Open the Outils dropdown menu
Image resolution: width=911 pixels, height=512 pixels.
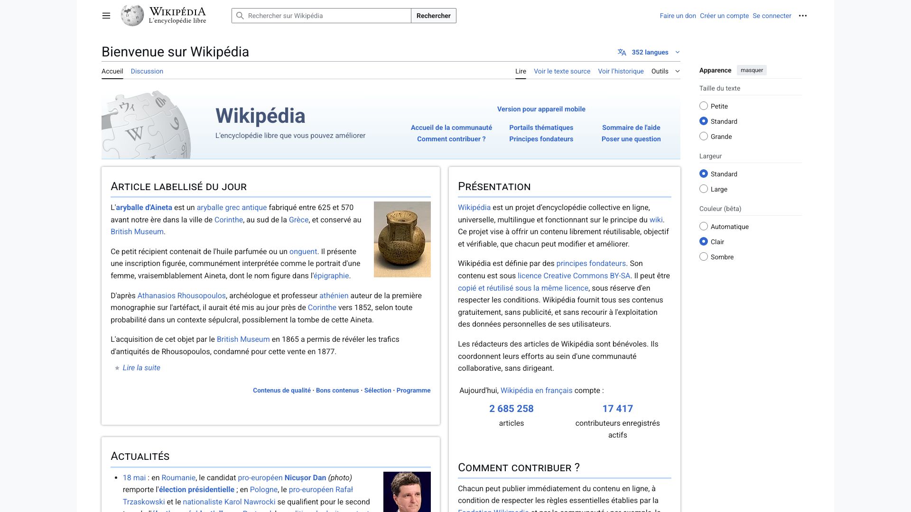(665, 71)
